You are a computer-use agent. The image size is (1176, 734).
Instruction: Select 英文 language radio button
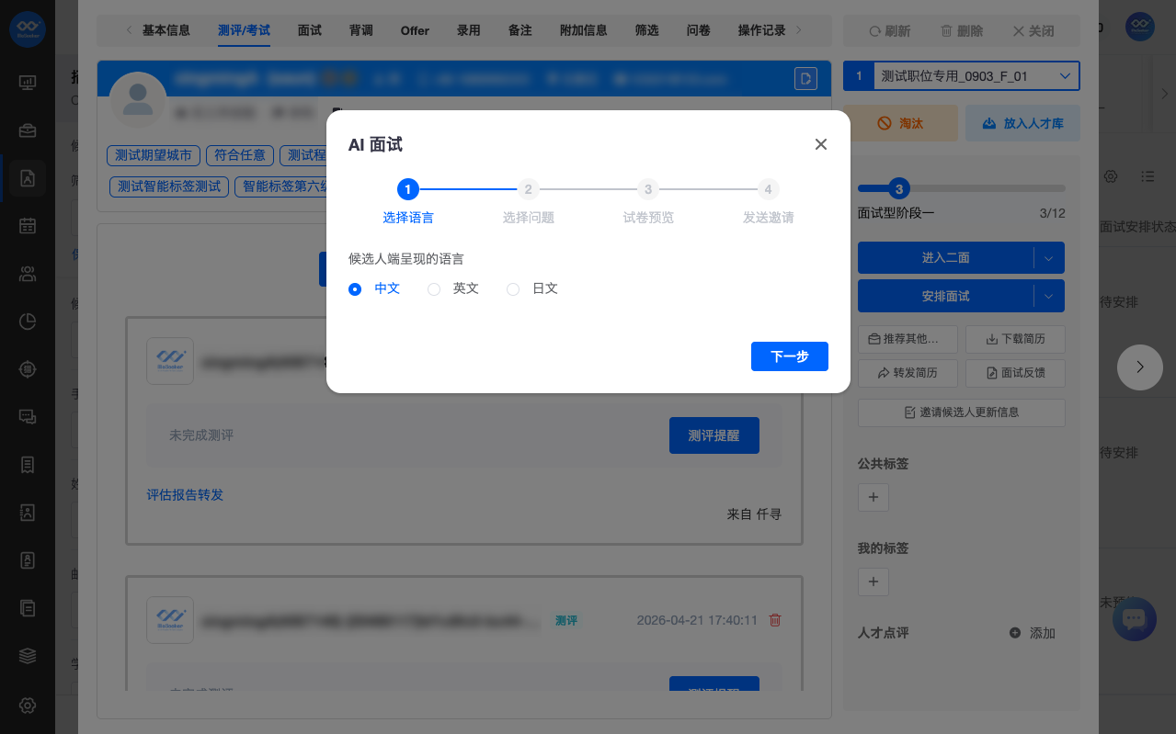434,288
